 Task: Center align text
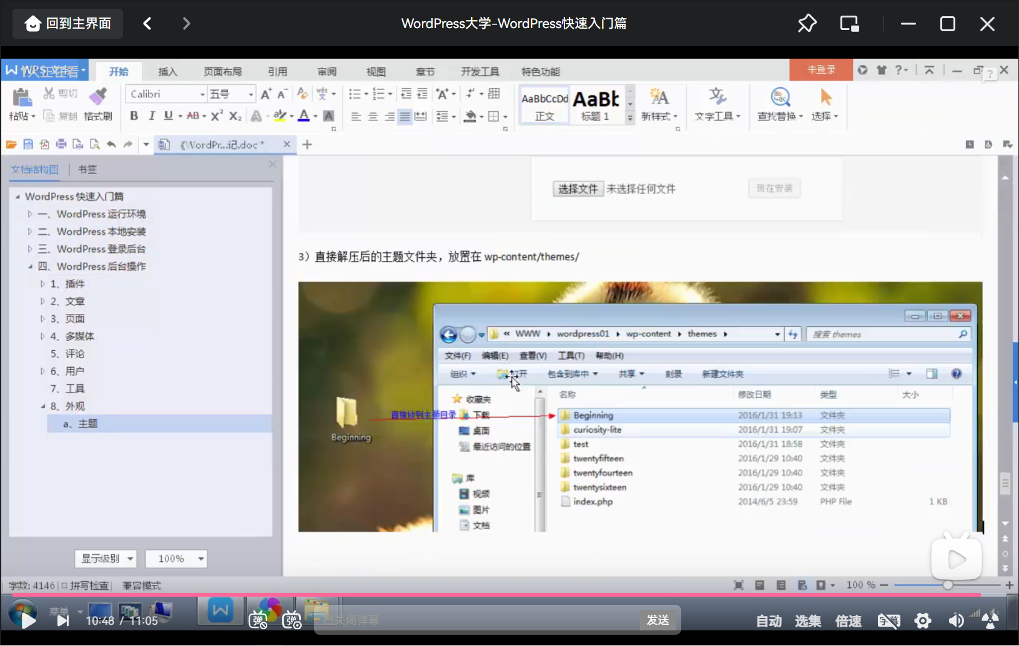pyautogui.click(x=373, y=116)
